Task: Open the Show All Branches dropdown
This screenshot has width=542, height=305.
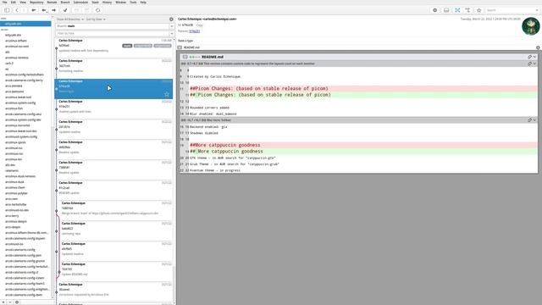Action: click(x=70, y=19)
